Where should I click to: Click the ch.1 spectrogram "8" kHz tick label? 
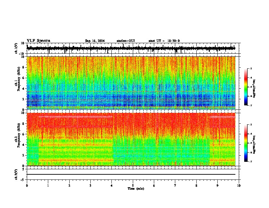23,67
